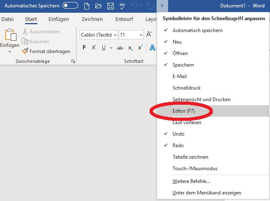270x201 pixels.
Task: Toggle subscript x₂ formatting
Action: pyautogui.click(x=130, y=48)
